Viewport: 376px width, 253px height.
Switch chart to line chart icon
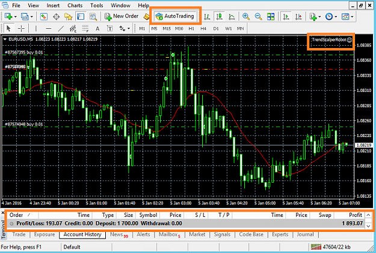pos(232,17)
